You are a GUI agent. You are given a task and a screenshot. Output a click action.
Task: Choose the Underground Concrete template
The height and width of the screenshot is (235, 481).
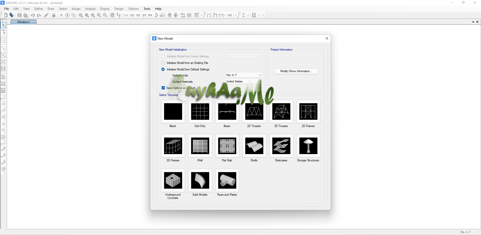(x=173, y=180)
